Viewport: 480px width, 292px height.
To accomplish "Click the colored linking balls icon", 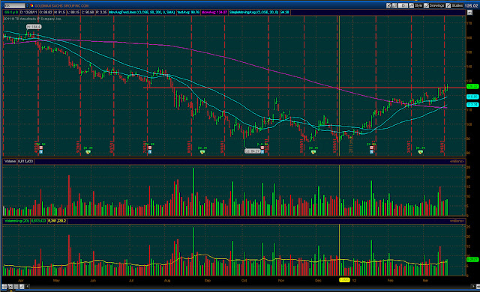I will (31, 5).
